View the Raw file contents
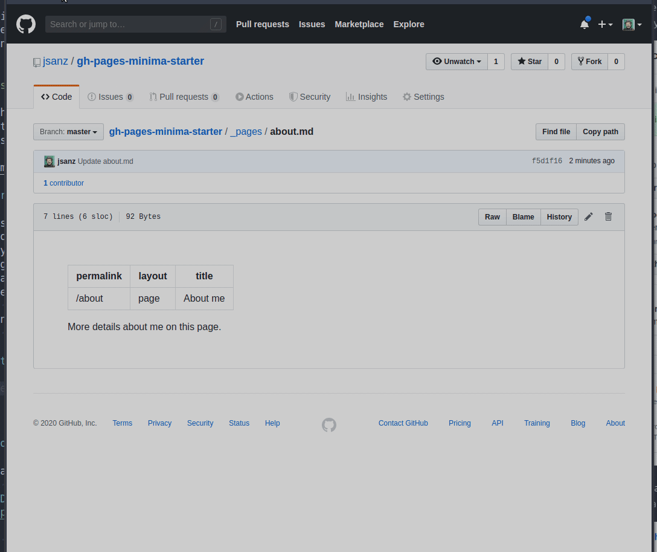657x552 pixels. [492, 217]
